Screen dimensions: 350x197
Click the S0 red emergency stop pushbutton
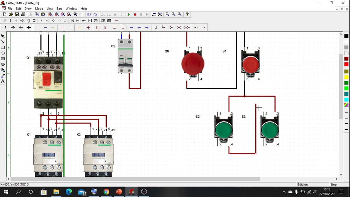pos(193,64)
